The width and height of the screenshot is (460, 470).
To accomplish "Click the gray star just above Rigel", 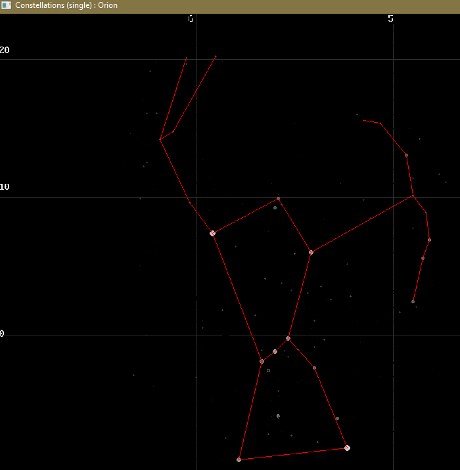I will click(337, 418).
